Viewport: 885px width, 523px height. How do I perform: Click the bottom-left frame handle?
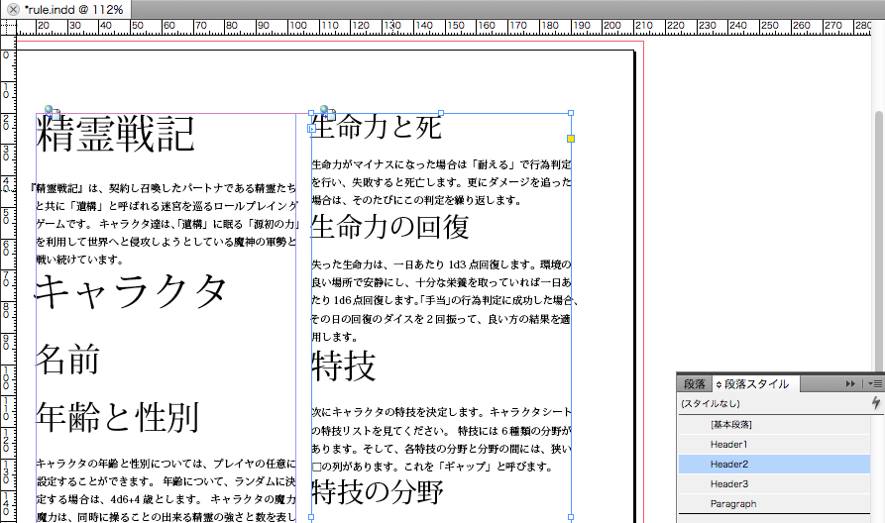(x=311, y=517)
